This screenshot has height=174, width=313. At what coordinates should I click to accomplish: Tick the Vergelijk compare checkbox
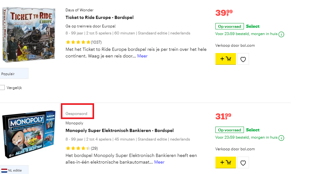(x=2, y=88)
